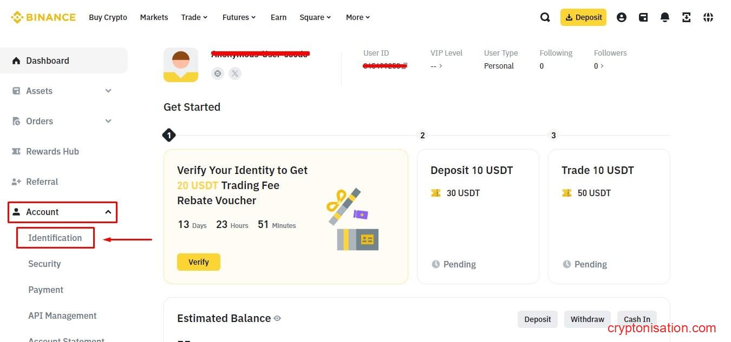Click the yellow Verify button
This screenshot has width=731, height=342.
(x=198, y=262)
